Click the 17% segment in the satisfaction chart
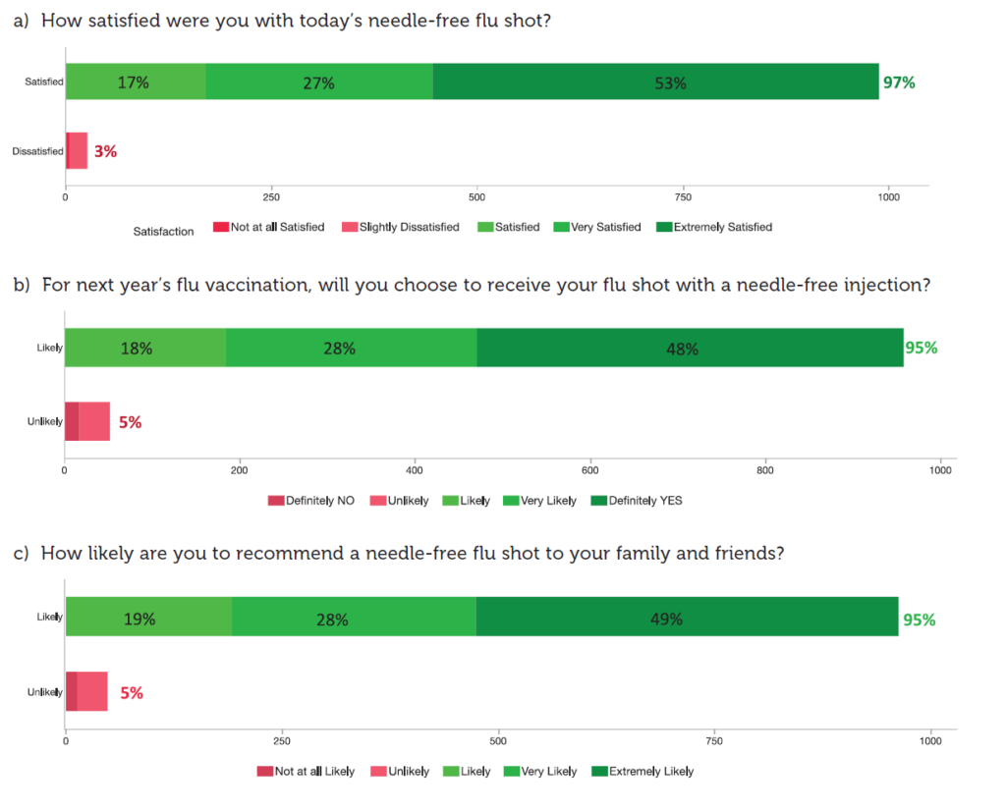The width and height of the screenshot is (1006, 810). click(x=136, y=82)
